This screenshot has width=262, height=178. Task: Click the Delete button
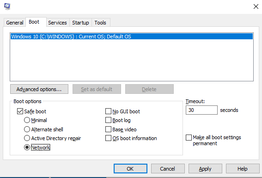click(x=149, y=89)
